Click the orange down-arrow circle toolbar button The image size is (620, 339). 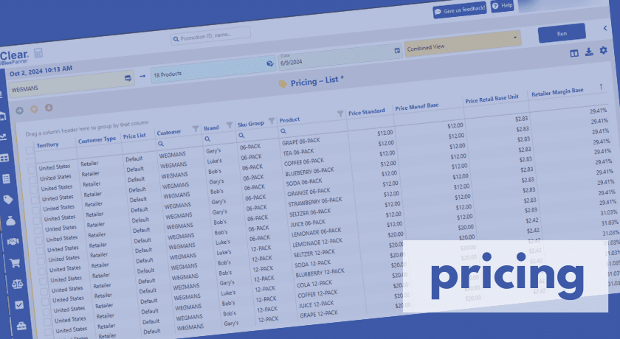coord(49,108)
